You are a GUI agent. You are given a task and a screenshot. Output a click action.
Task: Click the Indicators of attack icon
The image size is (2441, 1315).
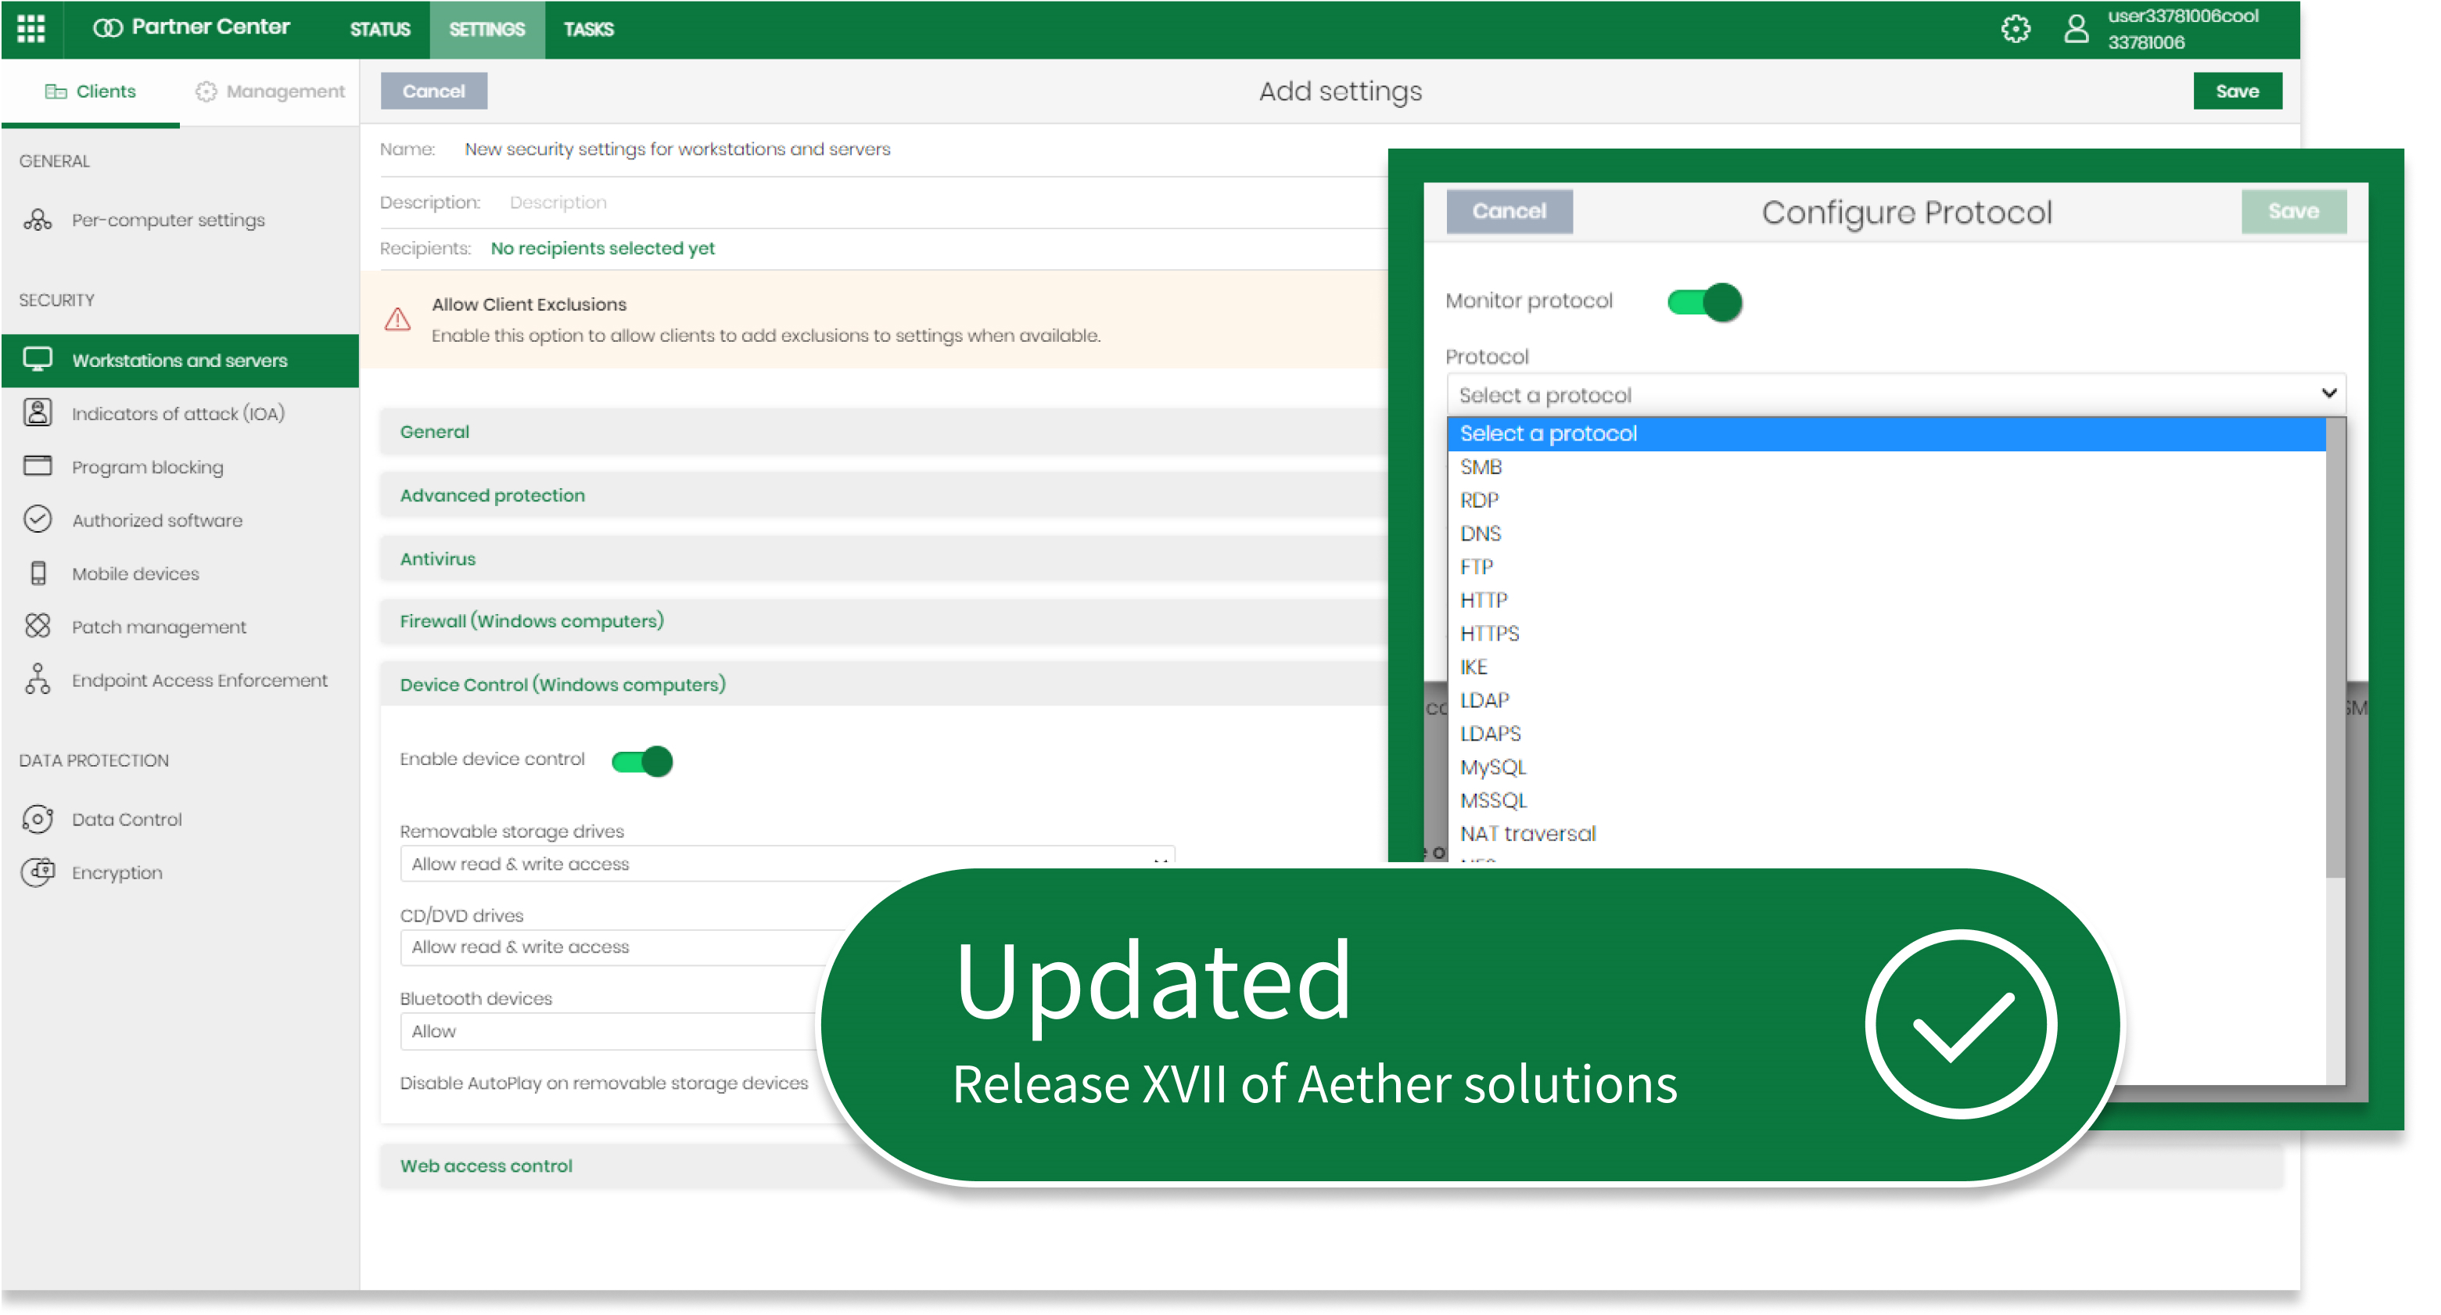pyautogui.click(x=38, y=412)
